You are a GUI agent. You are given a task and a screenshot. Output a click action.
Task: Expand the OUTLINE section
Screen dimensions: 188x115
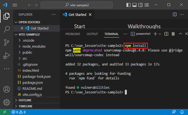(37, 100)
